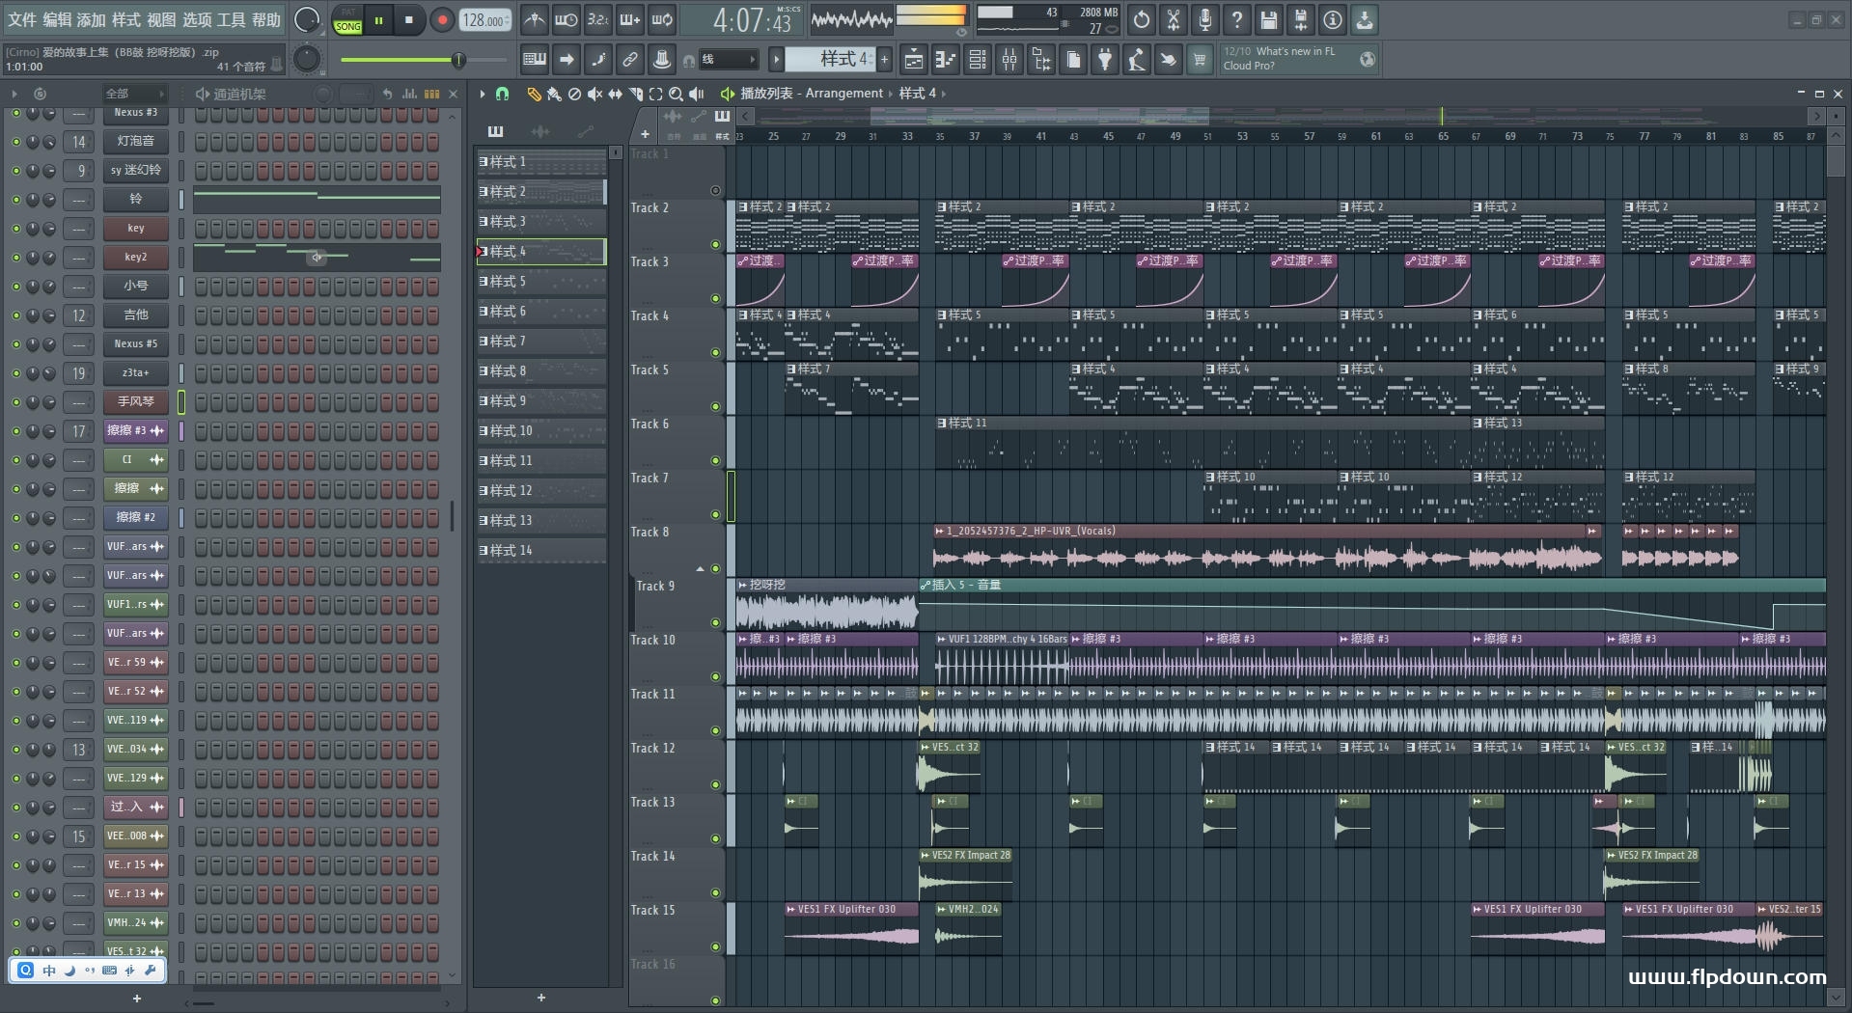Open the 全部 channel filter dropdown
Image resolution: width=1852 pixels, height=1013 pixels.
pos(135,94)
